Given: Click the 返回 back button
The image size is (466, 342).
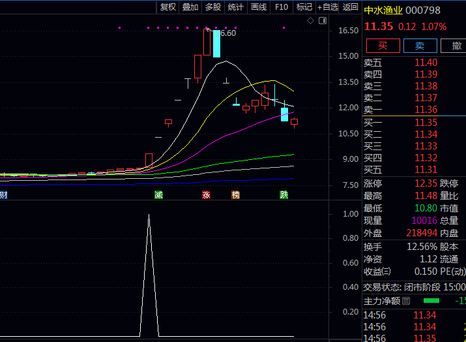Looking at the screenshot, I should click(x=351, y=7).
